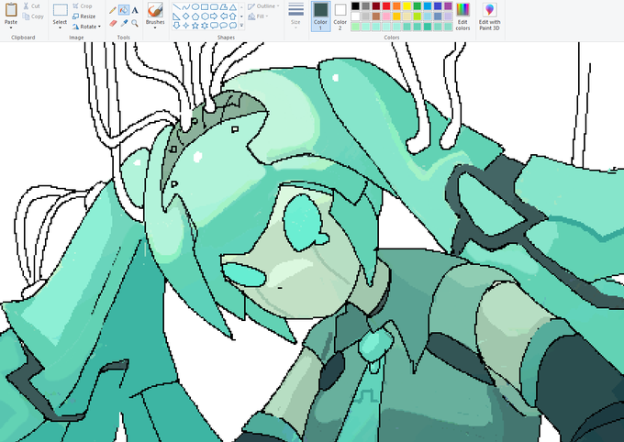This screenshot has width=624, height=442.
Task: Open the shape Outline dropdown
Action: click(263, 6)
